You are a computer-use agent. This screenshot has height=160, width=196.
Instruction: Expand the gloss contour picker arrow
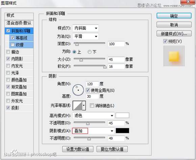pyautogui.click(x=84, y=106)
